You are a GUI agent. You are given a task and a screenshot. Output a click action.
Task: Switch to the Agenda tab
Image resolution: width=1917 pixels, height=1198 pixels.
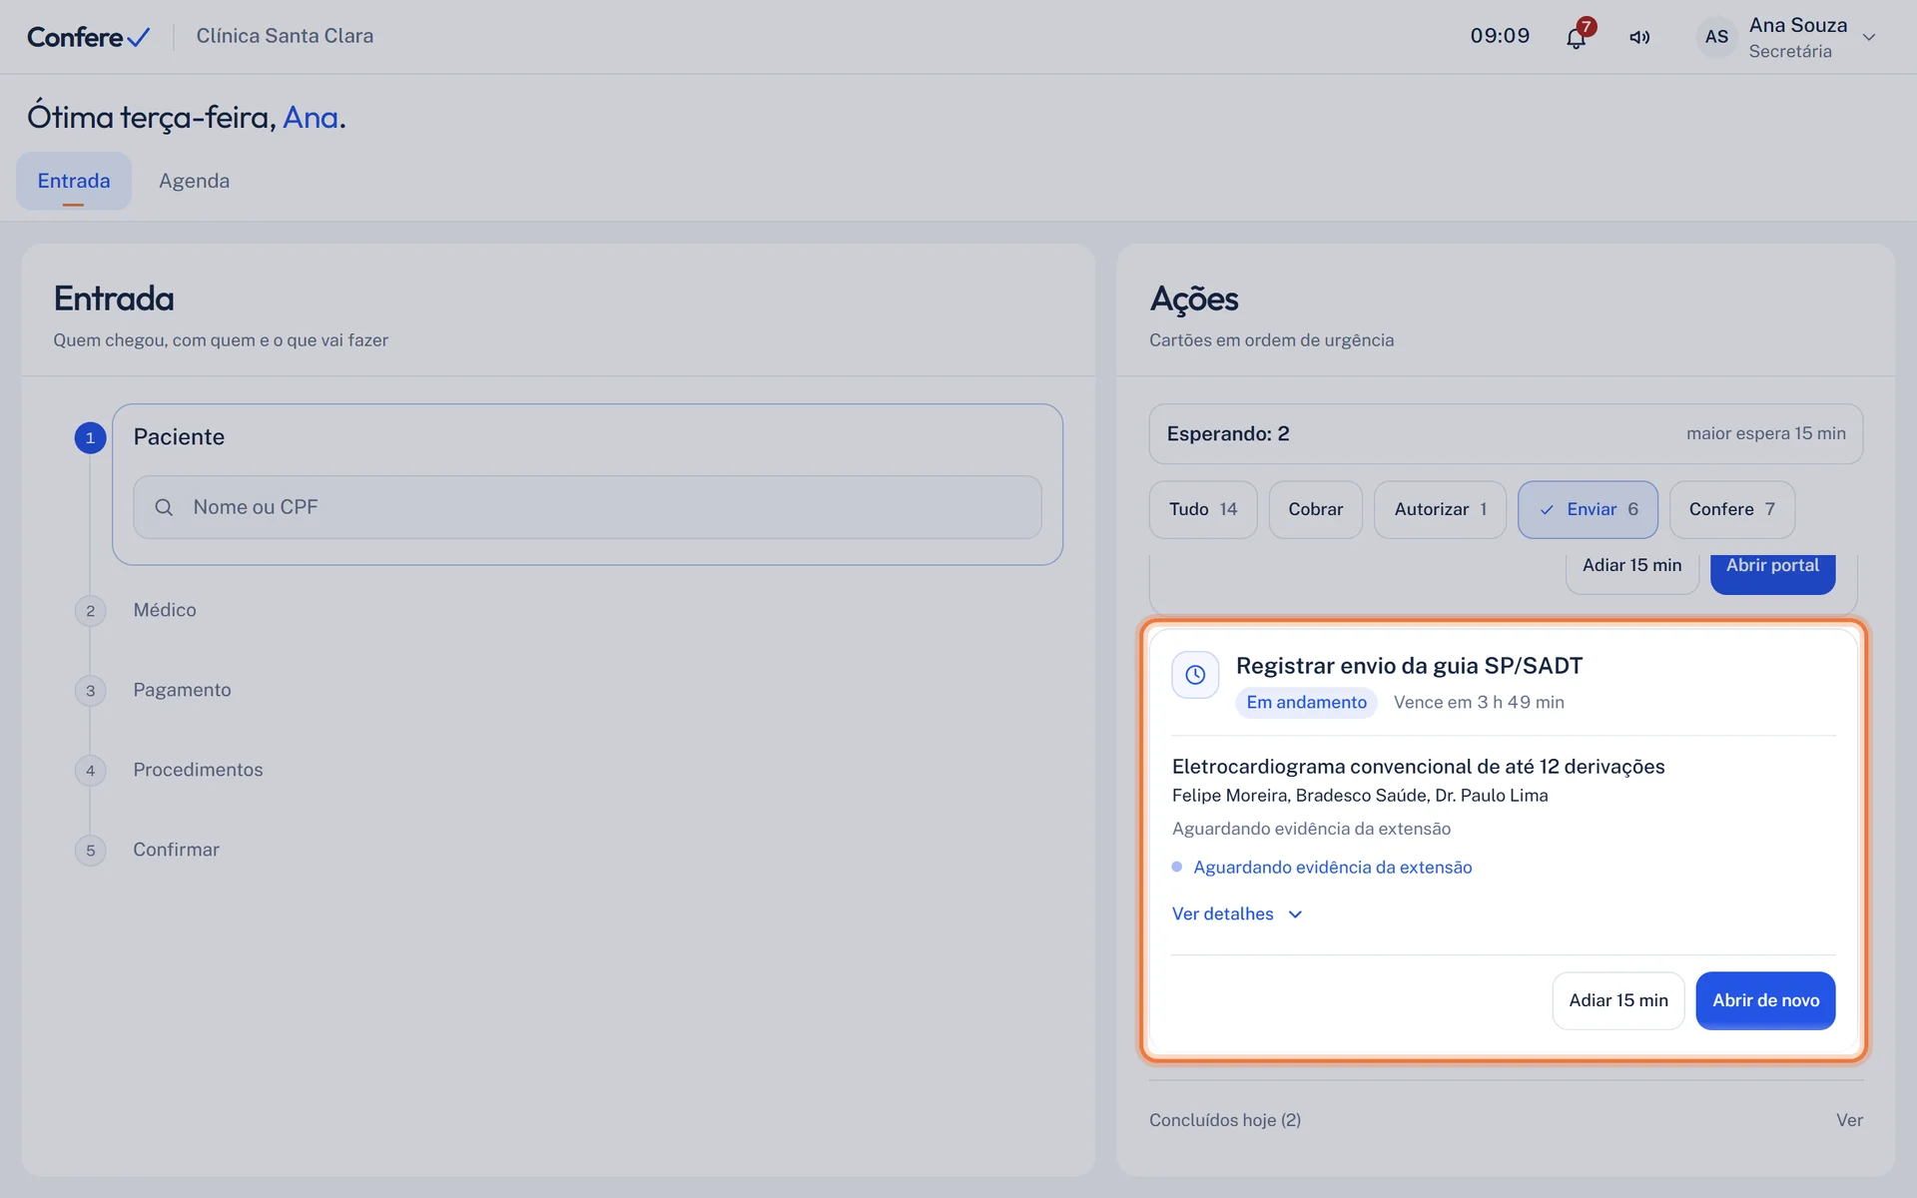(194, 181)
